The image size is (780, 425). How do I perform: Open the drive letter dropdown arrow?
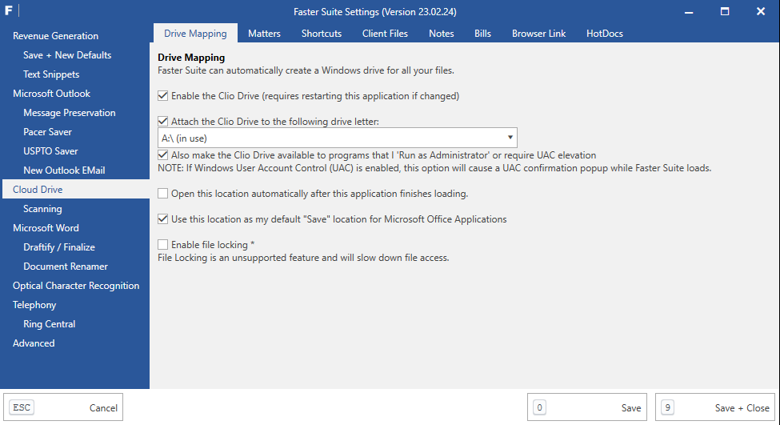coord(510,138)
